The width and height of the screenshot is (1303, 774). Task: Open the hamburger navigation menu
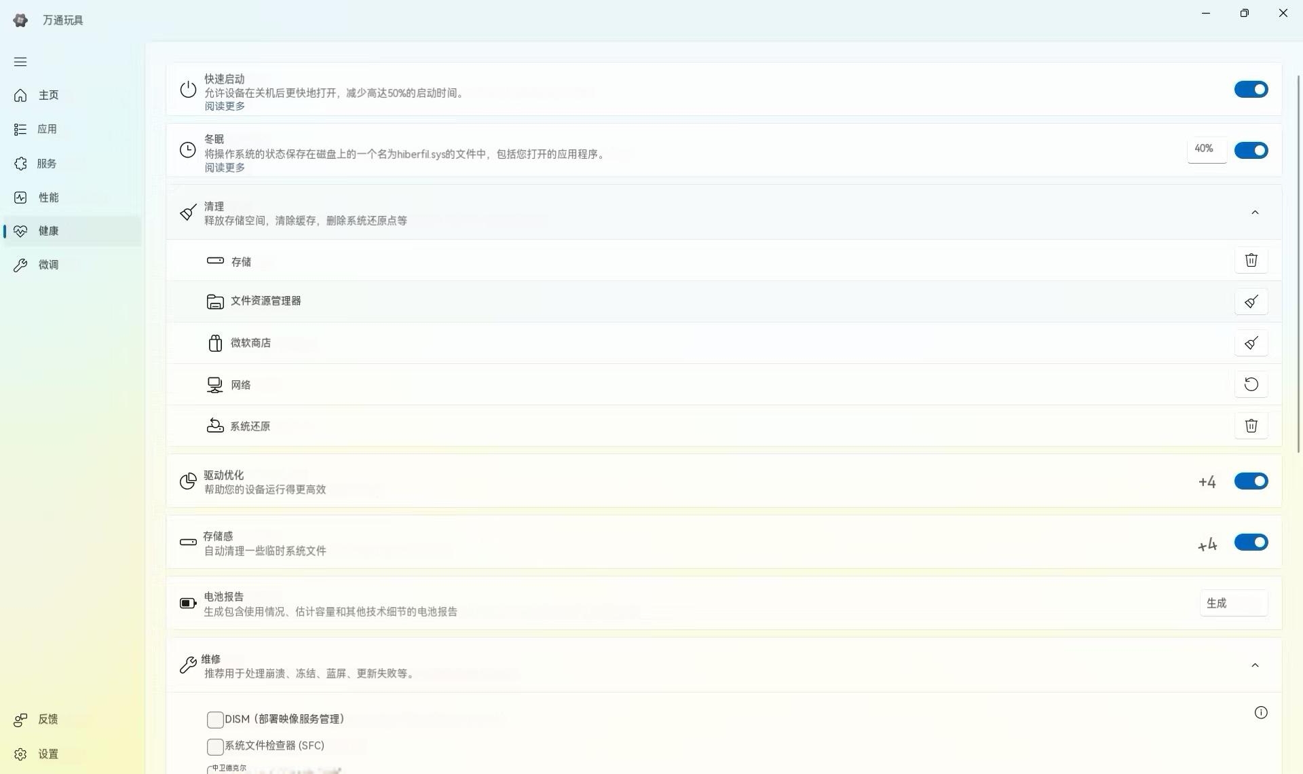point(20,62)
